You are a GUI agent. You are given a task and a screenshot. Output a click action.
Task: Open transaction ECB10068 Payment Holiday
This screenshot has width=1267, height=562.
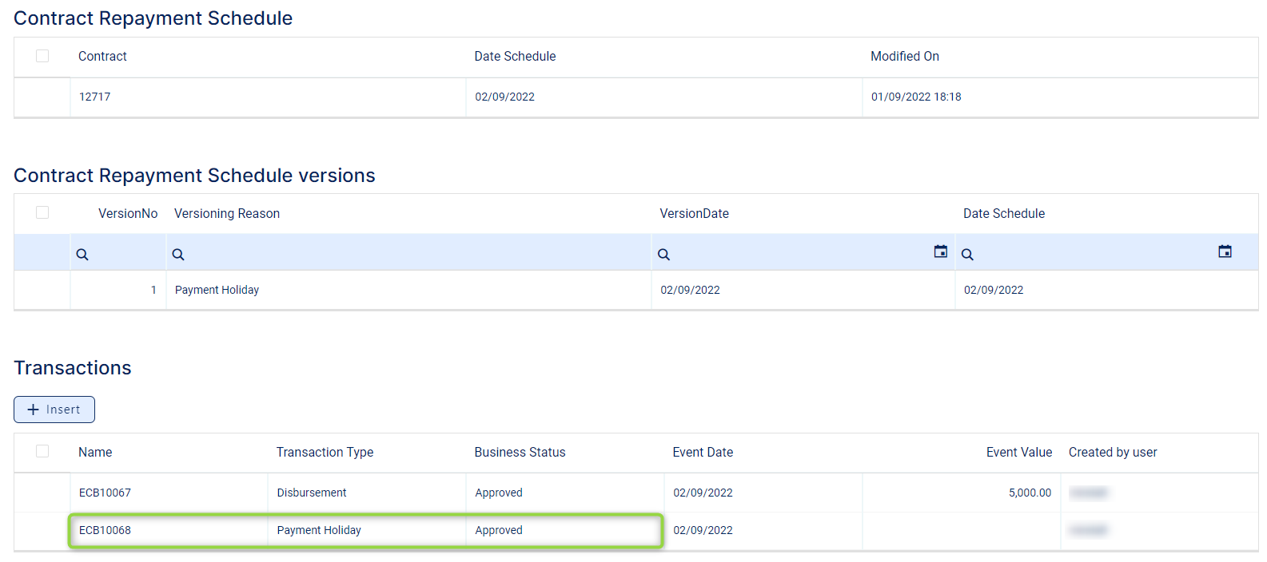[x=105, y=530]
